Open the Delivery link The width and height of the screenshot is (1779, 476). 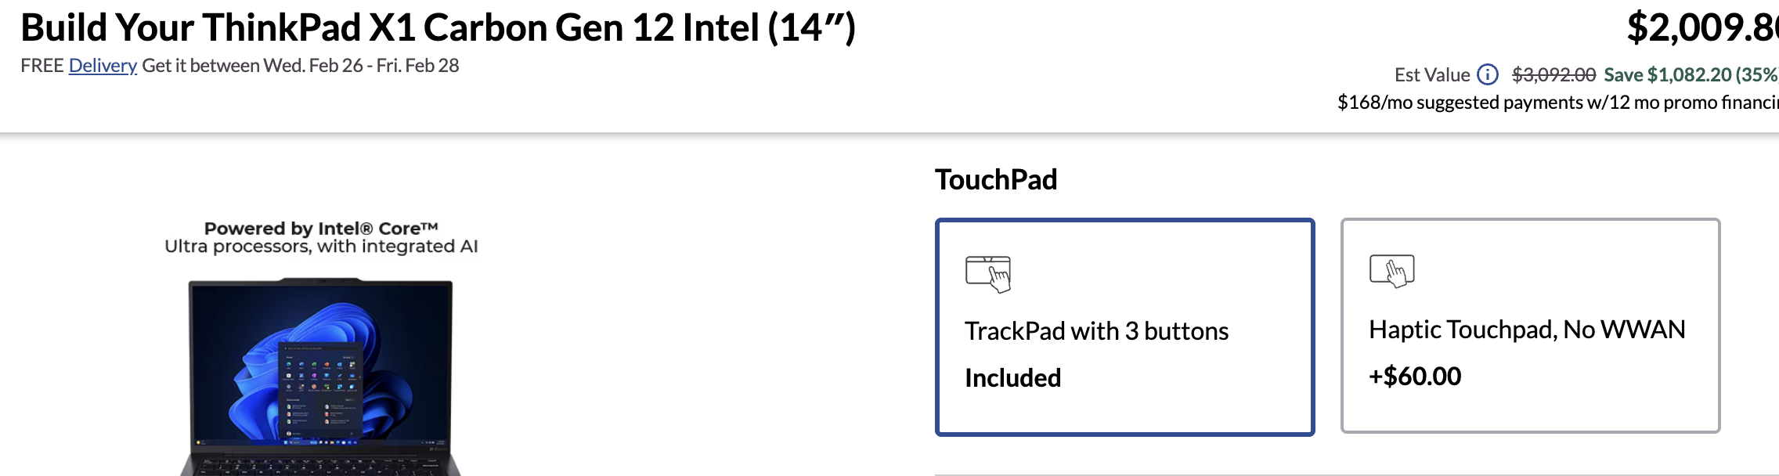coord(103,66)
